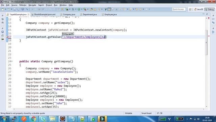Image resolution: width=216 pixels, height=122 pixels.
Task: Toggle the highlighted Mark Occurrences button
Action: [x=109, y=9]
